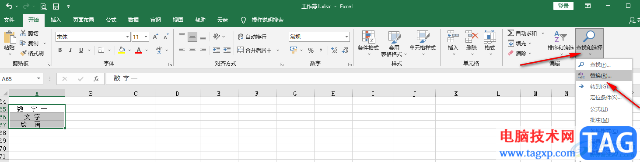
Task: Decrease decimal places
Action: pyautogui.click(x=345, y=50)
